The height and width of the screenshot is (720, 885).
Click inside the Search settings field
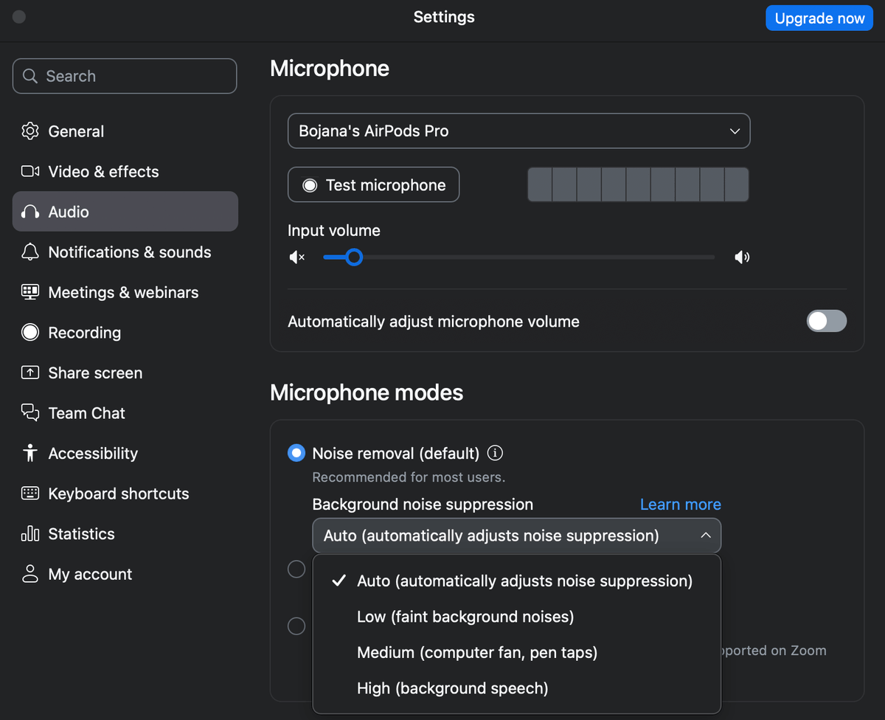coord(125,75)
